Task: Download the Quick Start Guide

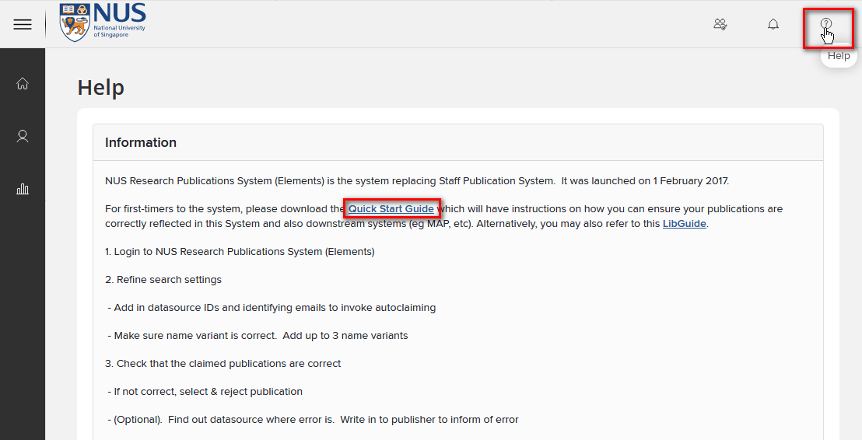Action: click(391, 209)
